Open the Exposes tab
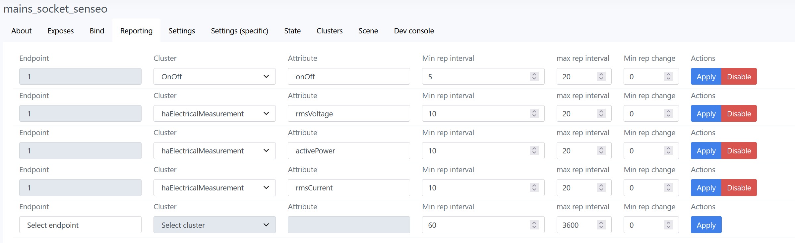Image resolution: width=795 pixels, height=243 pixels. [x=61, y=31]
